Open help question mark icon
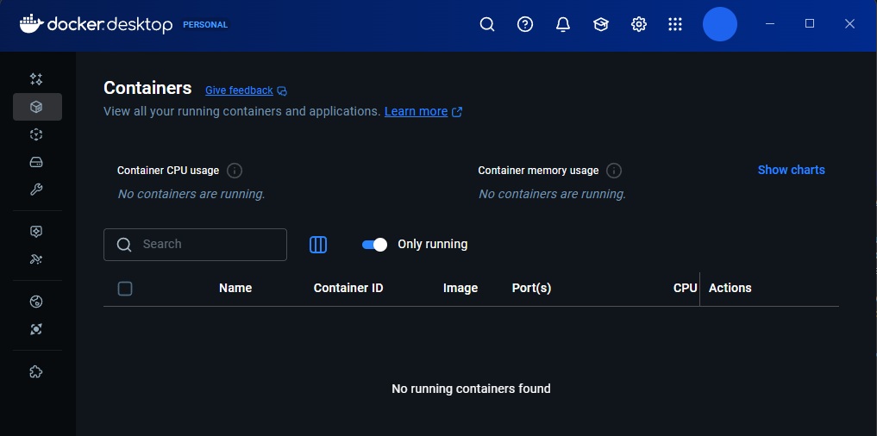The width and height of the screenshot is (877, 436). point(525,24)
